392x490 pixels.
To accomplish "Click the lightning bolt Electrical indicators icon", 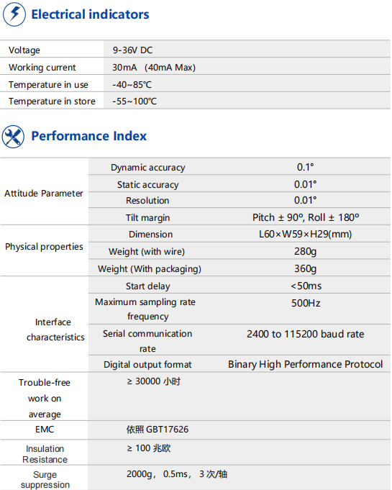I will pos(14,14).
